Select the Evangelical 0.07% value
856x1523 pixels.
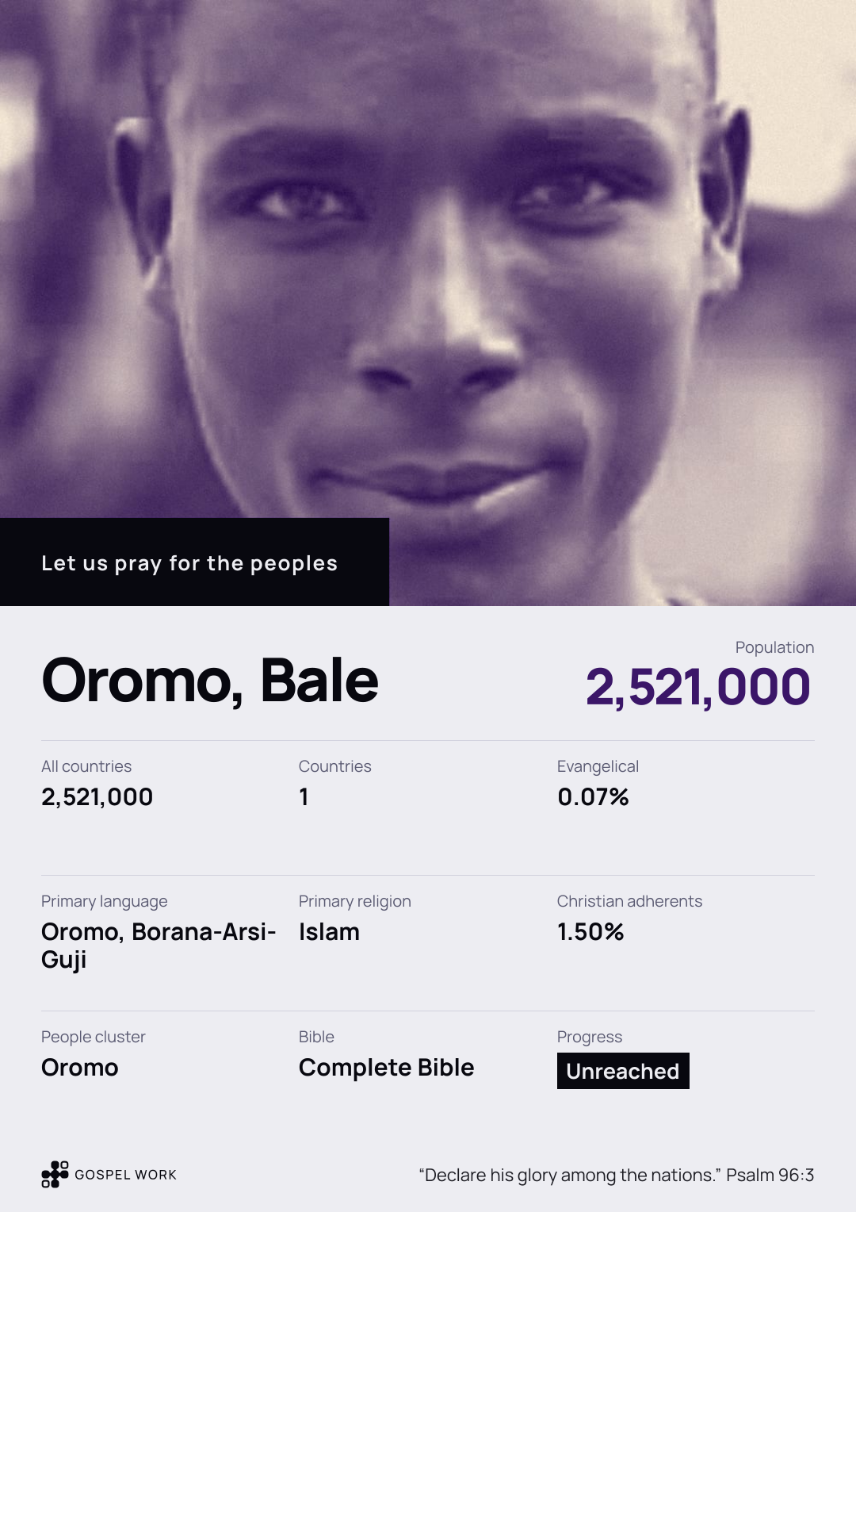[x=593, y=797]
